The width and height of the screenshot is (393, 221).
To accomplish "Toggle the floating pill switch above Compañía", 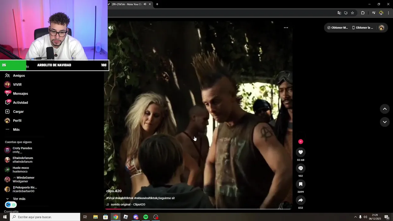I will coord(11,205).
